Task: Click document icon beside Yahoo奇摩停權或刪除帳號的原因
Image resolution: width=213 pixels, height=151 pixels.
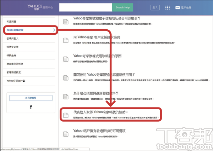Action: pos(66,59)
